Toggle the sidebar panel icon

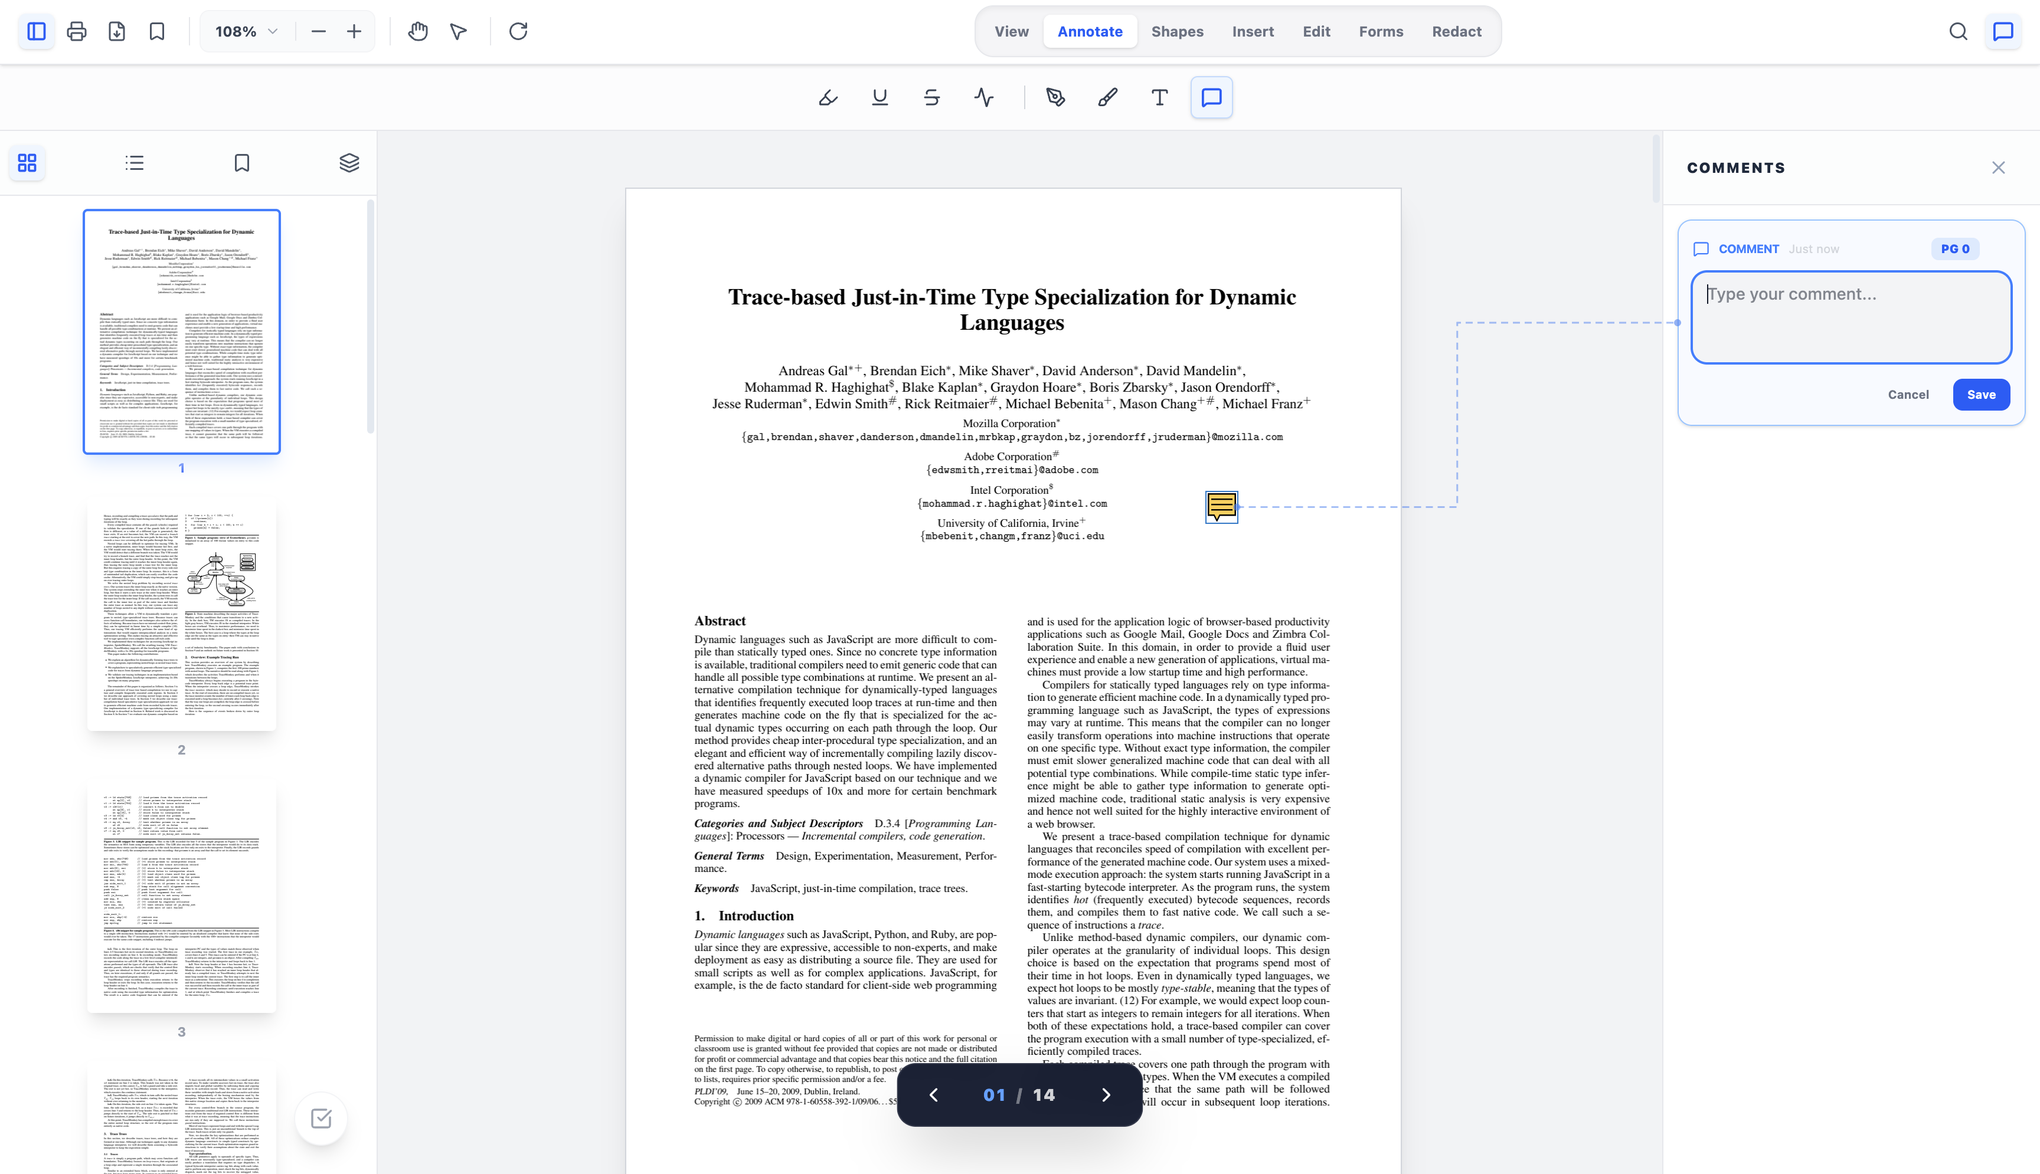(x=36, y=31)
